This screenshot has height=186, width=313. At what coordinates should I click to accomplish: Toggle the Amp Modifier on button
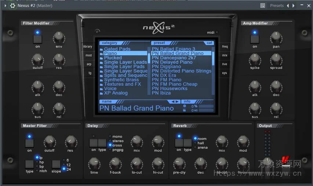coord(255,39)
